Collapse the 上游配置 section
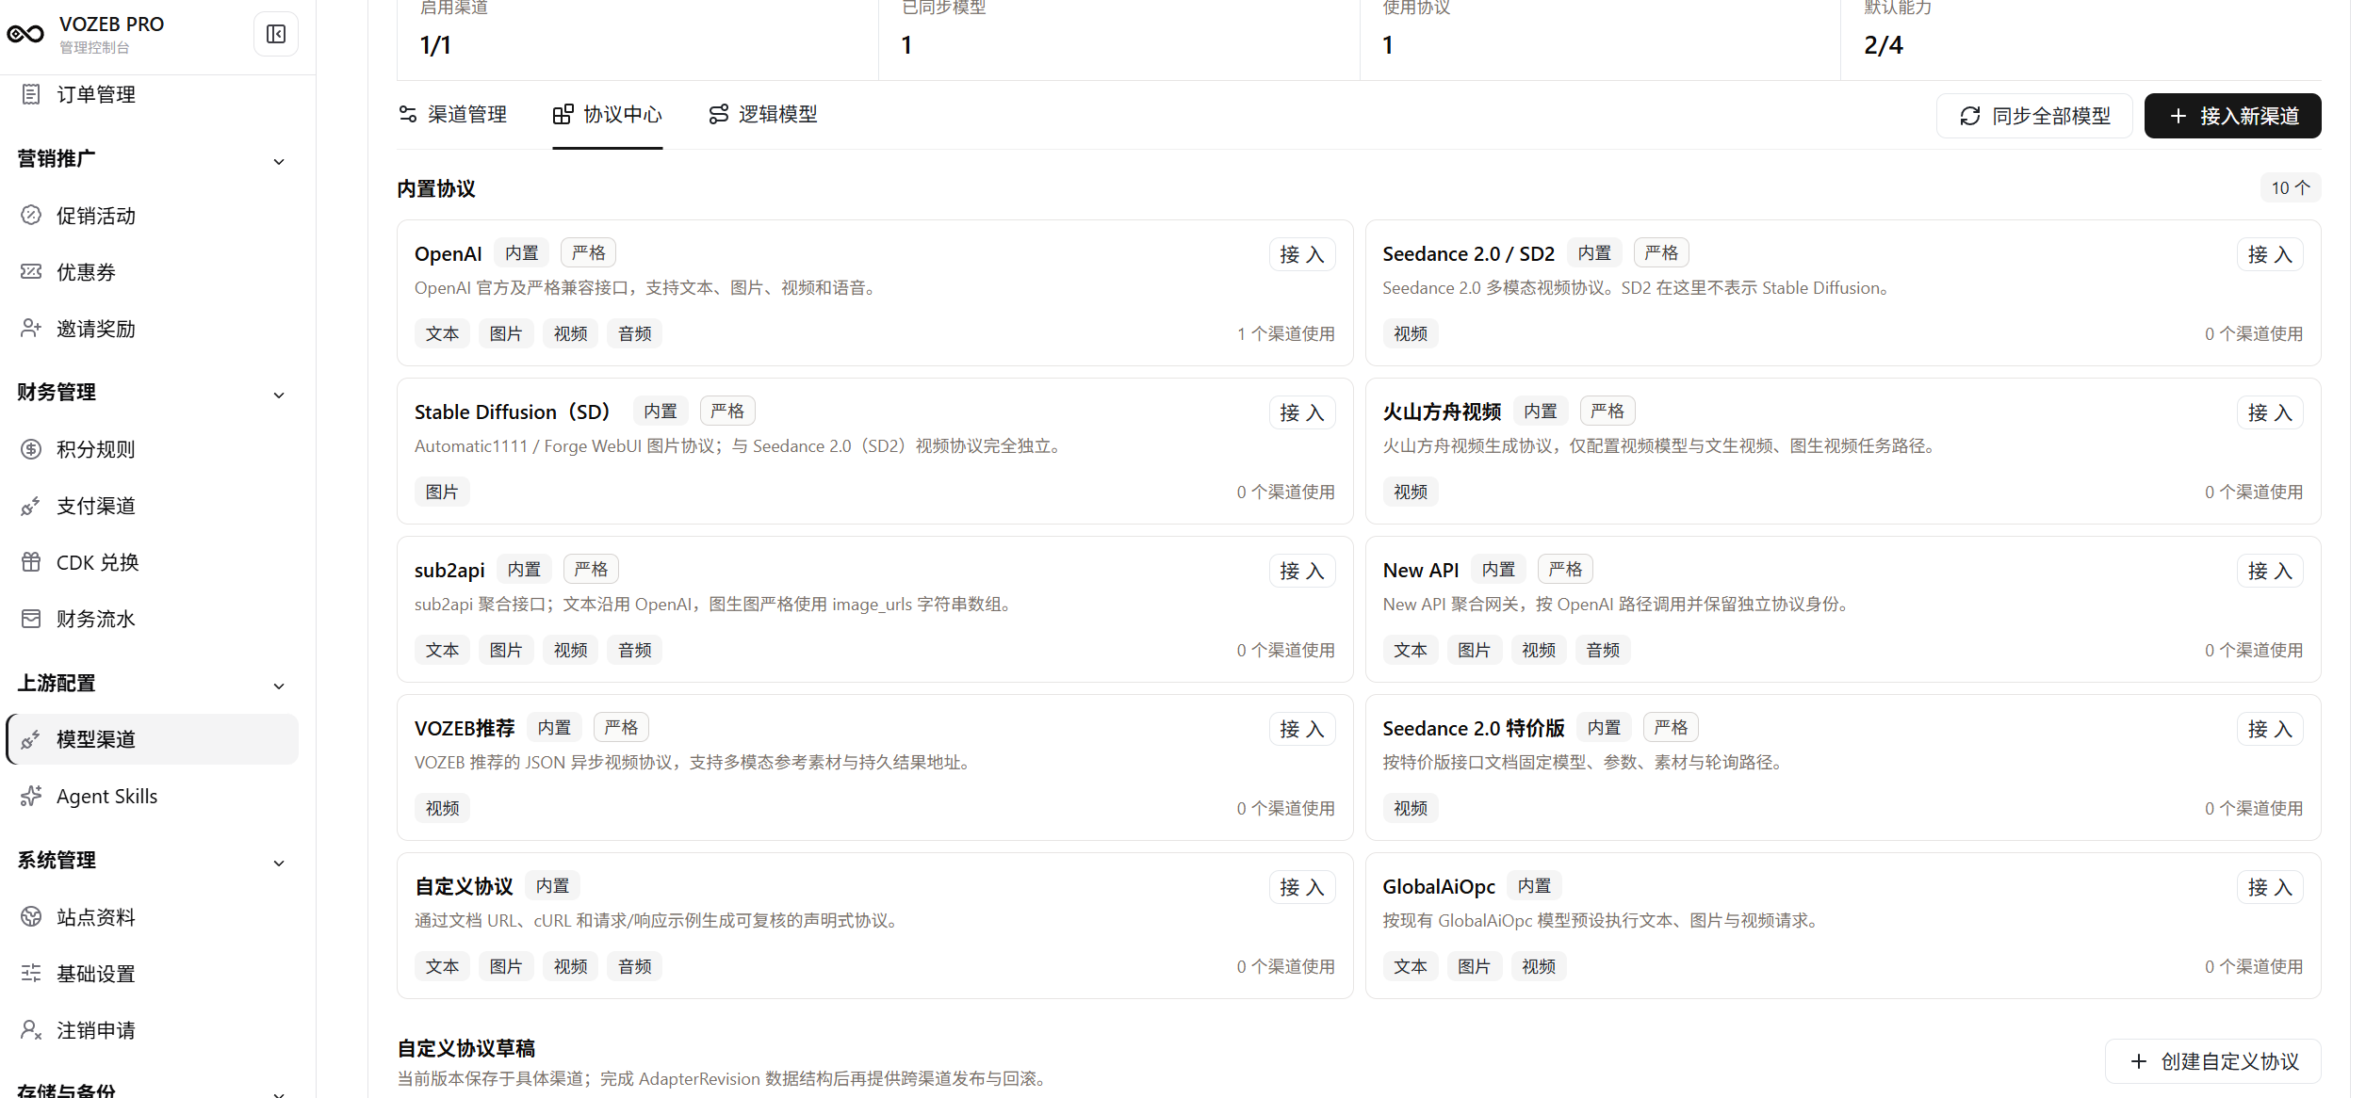 pyautogui.click(x=279, y=686)
